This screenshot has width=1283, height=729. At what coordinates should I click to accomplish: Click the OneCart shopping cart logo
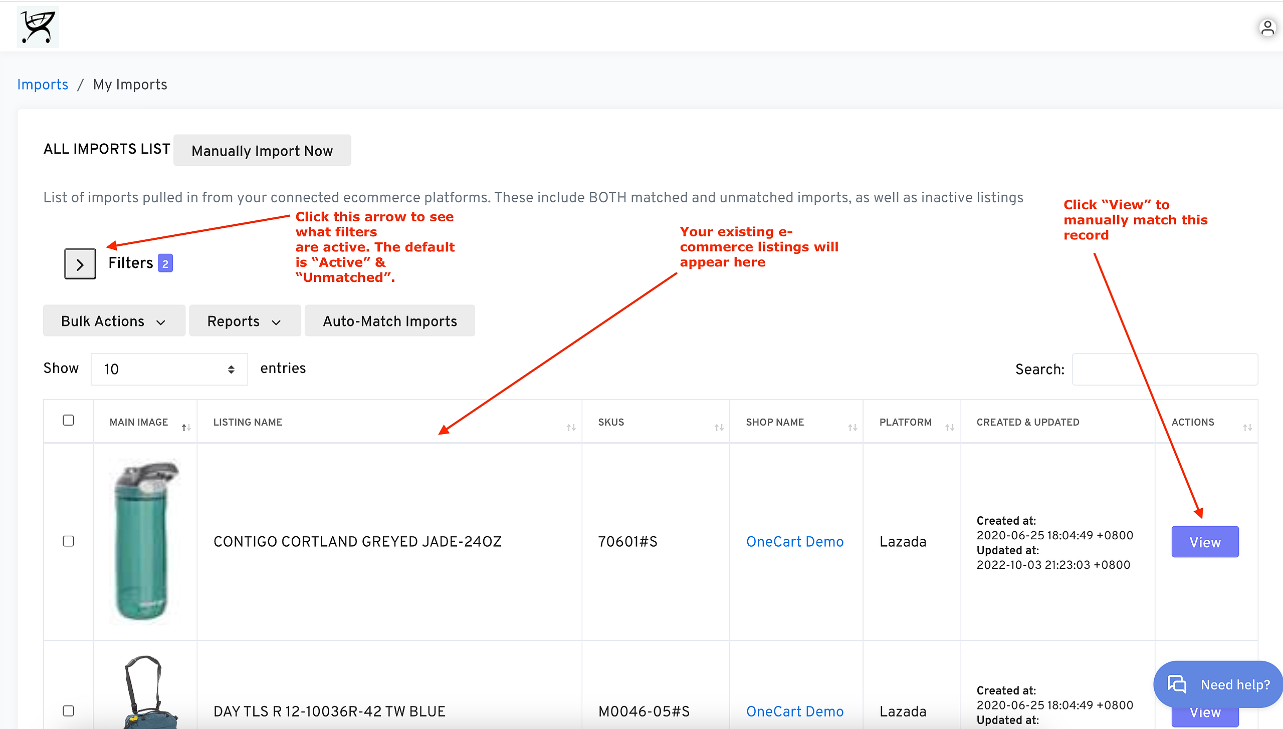tap(38, 27)
